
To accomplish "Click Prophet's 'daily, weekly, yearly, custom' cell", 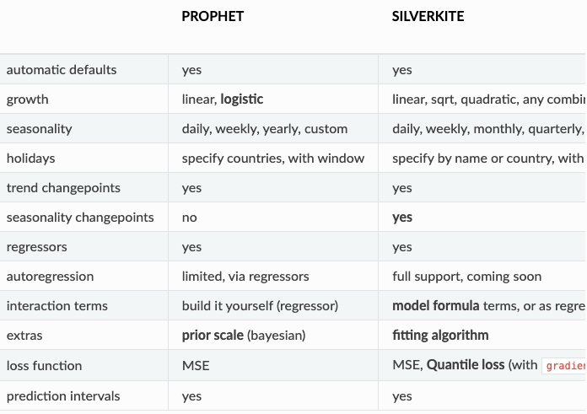I will 265,129.
